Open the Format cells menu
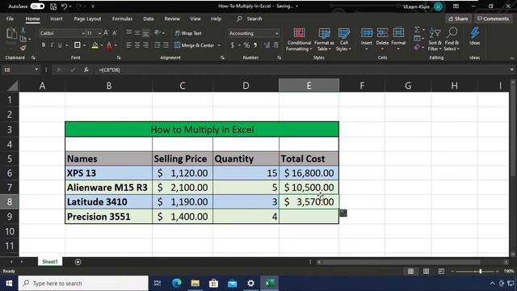The image size is (517, 291). pos(398,40)
